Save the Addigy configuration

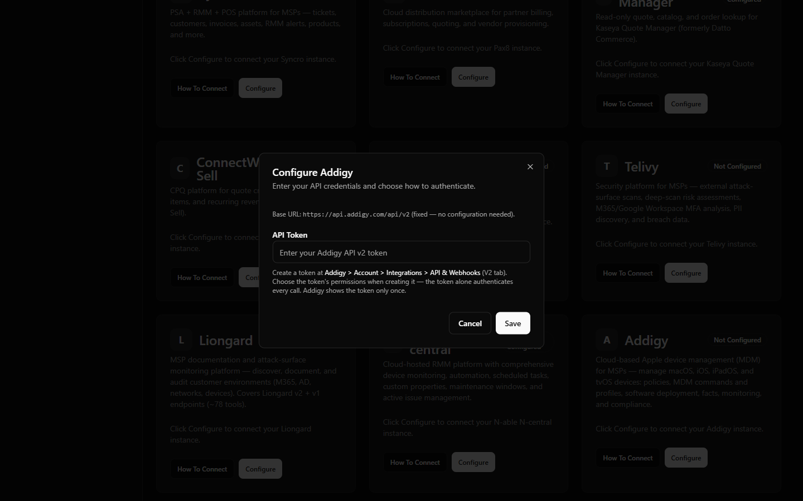tap(512, 323)
